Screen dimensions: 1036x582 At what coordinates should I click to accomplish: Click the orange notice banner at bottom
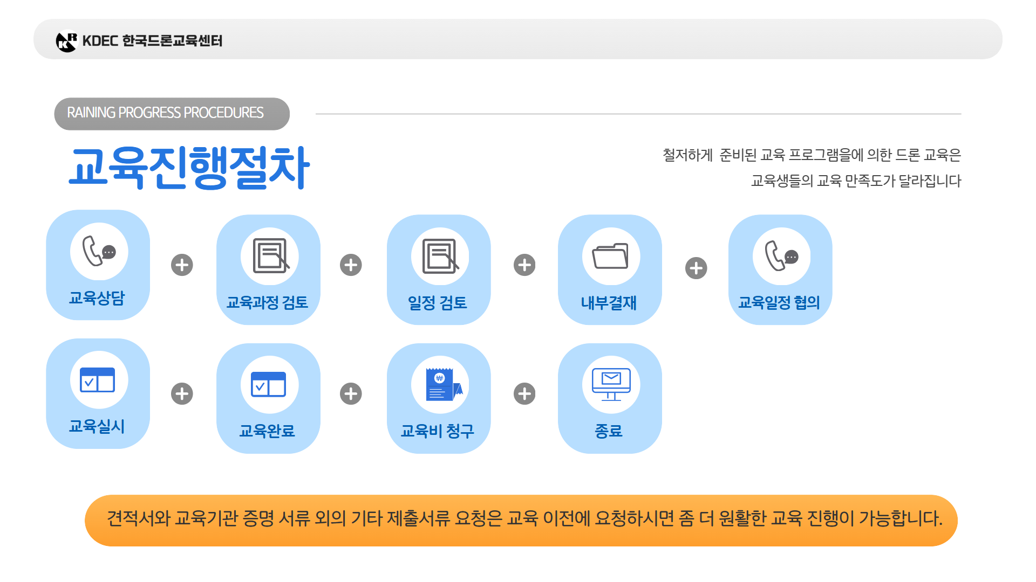click(x=518, y=519)
